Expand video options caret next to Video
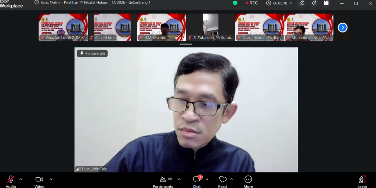This screenshot has width=376, height=188. [51, 179]
